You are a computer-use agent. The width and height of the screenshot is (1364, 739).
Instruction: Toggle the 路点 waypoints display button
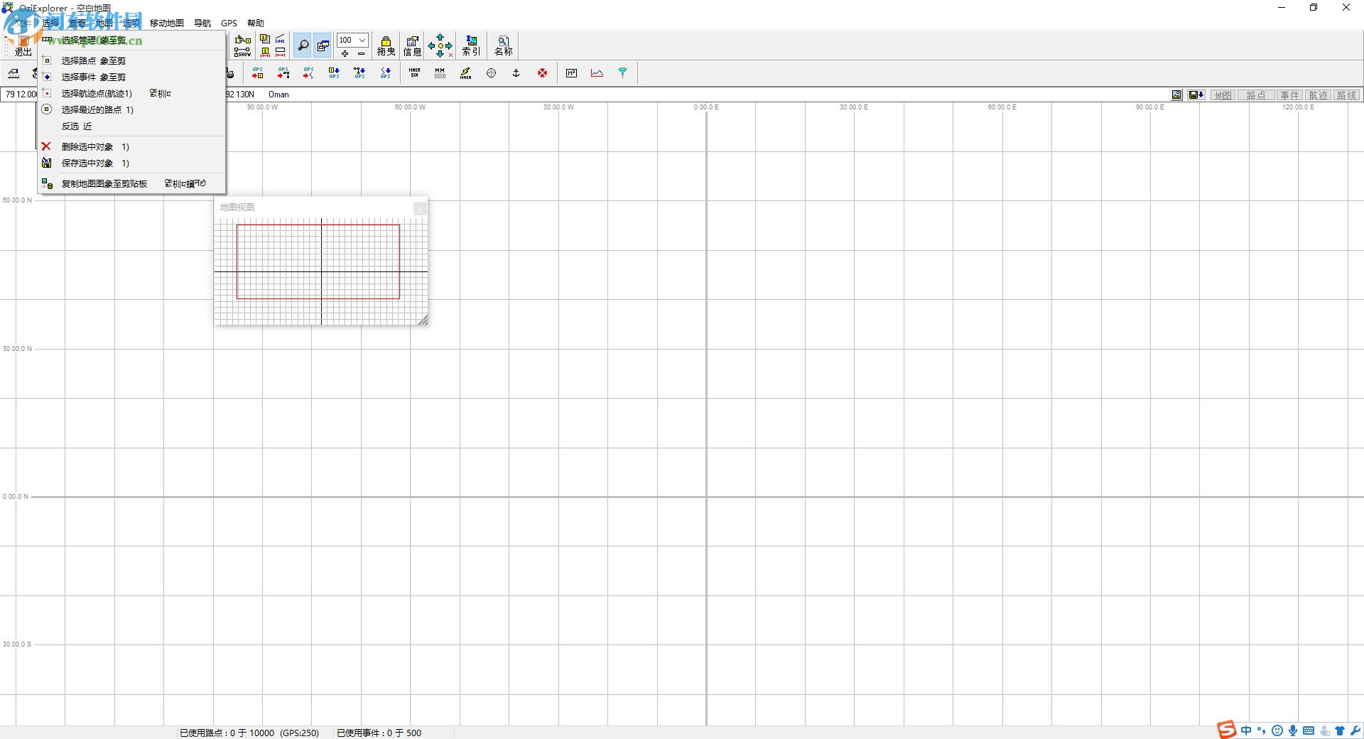(x=1256, y=95)
